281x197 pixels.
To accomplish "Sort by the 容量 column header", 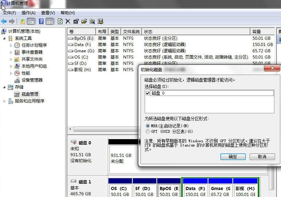I will [x=262, y=32].
